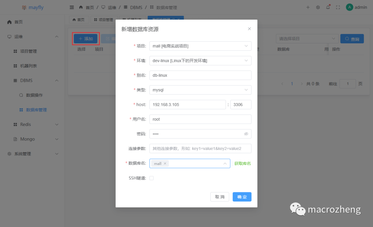This screenshot has width=373, height=227.
Task: Open 数据操作 in the sidebar
Action: coord(34,95)
